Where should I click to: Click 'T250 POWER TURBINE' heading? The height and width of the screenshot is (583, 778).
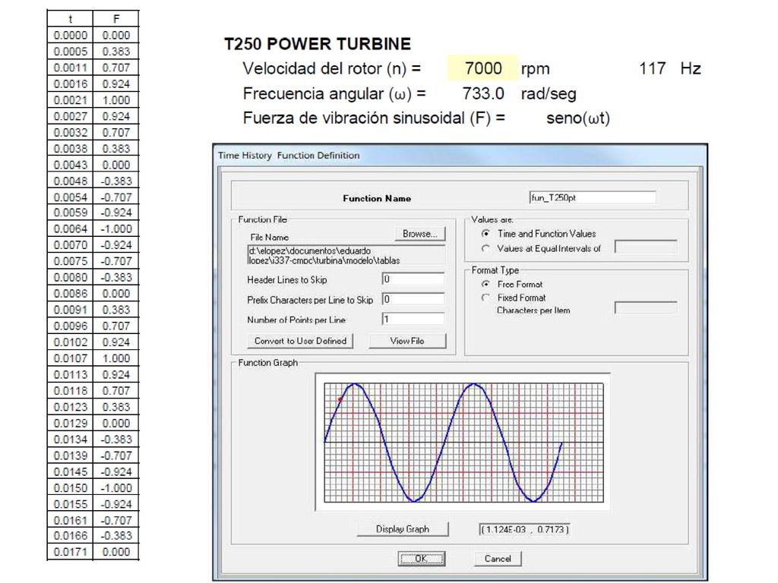tap(318, 43)
